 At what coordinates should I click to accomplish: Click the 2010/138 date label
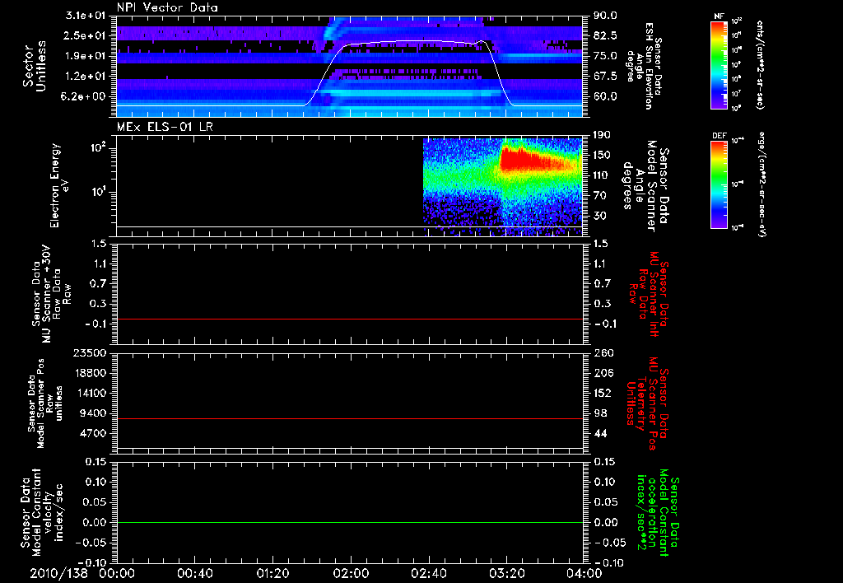(x=58, y=573)
